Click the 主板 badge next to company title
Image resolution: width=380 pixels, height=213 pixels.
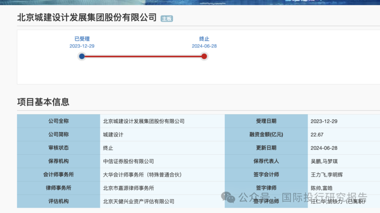click(x=167, y=19)
